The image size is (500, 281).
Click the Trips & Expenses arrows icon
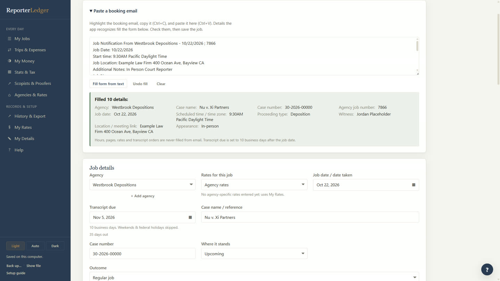tap(9, 50)
